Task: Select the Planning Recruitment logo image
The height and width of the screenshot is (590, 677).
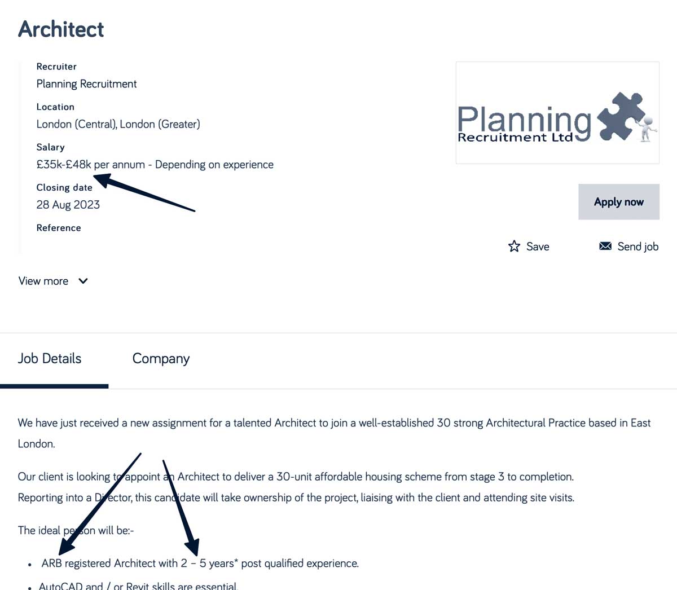Action: click(x=557, y=113)
